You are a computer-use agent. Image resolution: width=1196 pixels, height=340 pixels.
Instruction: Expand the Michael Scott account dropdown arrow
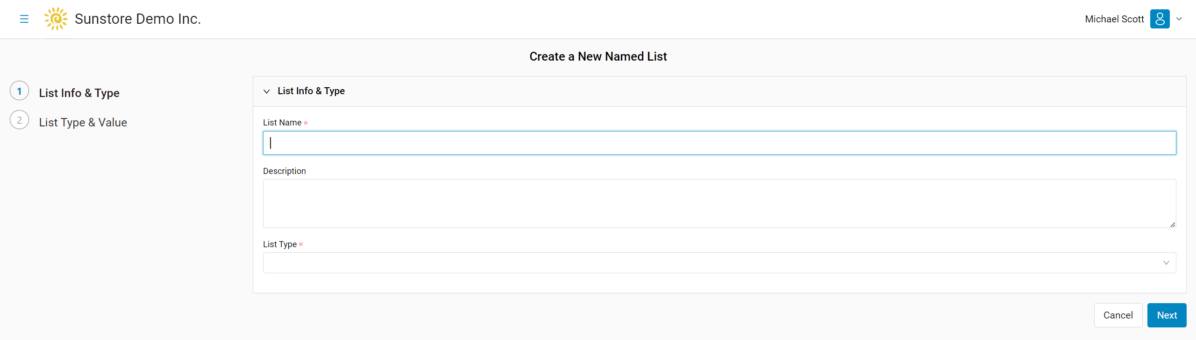1179,19
